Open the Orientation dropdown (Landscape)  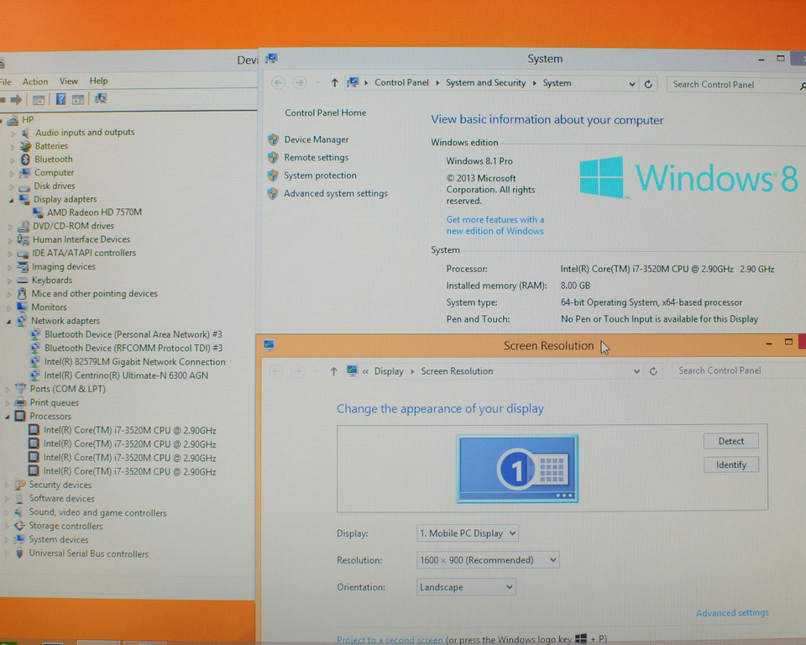point(466,587)
